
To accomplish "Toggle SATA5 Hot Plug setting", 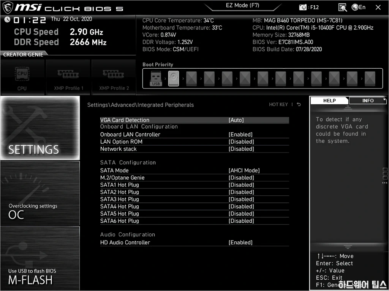I will (x=194, y=214).
